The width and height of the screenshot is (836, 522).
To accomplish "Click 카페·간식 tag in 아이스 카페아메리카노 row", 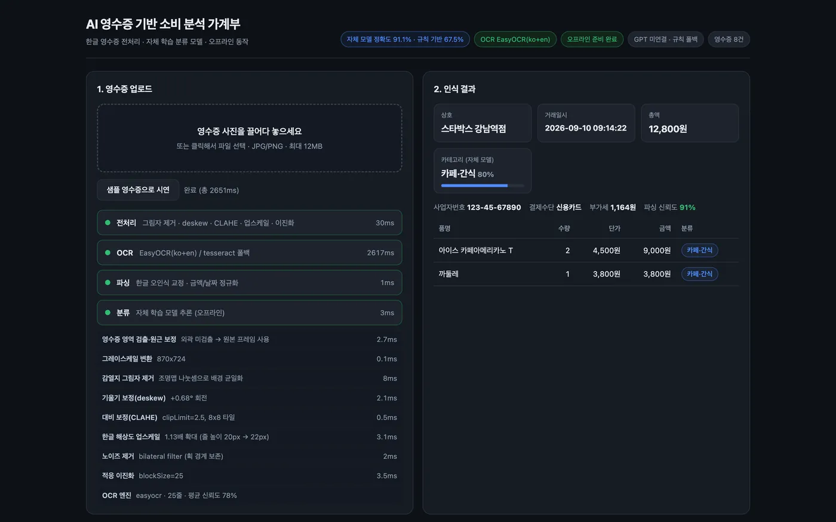I will (x=699, y=250).
